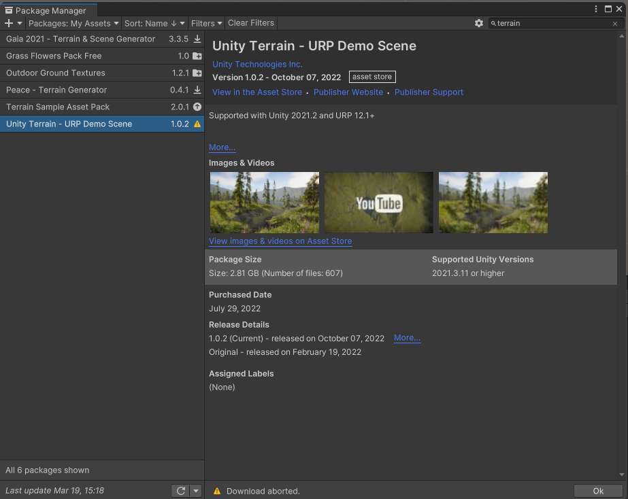Select Grass Flowers Pack Free package
The width and height of the screenshot is (628, 499).
click(x=102, y=56)
